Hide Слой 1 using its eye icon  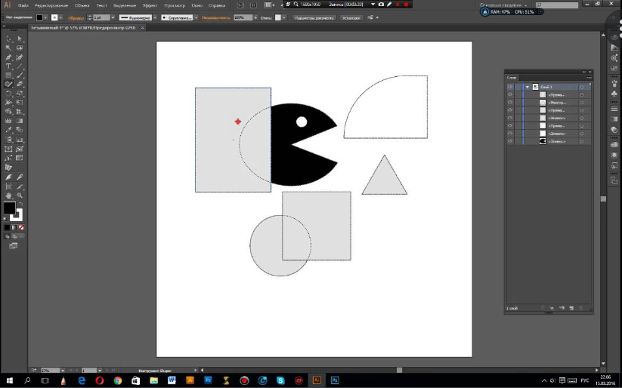click(510, 87)
